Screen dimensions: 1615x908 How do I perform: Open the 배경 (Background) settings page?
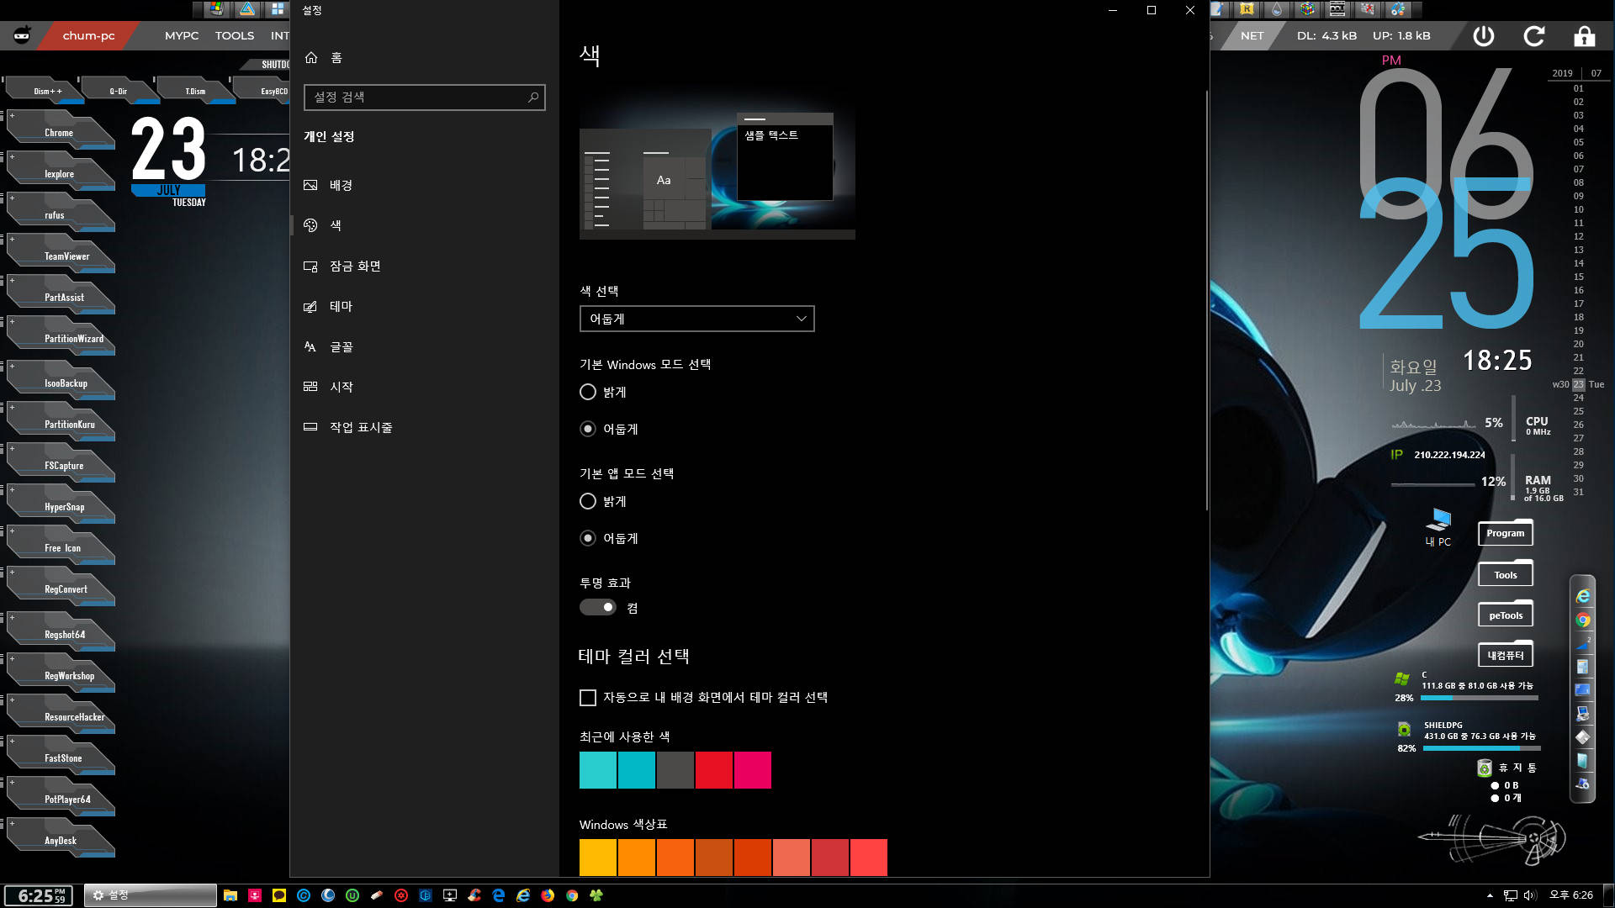pos(424,185)
